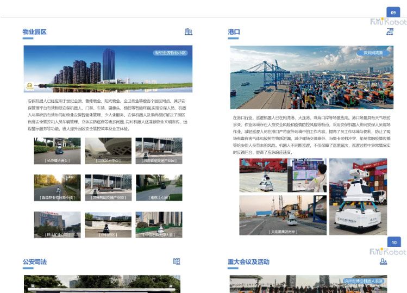
Task: Click the blue page number 09 badge
Action: (393, 12)
